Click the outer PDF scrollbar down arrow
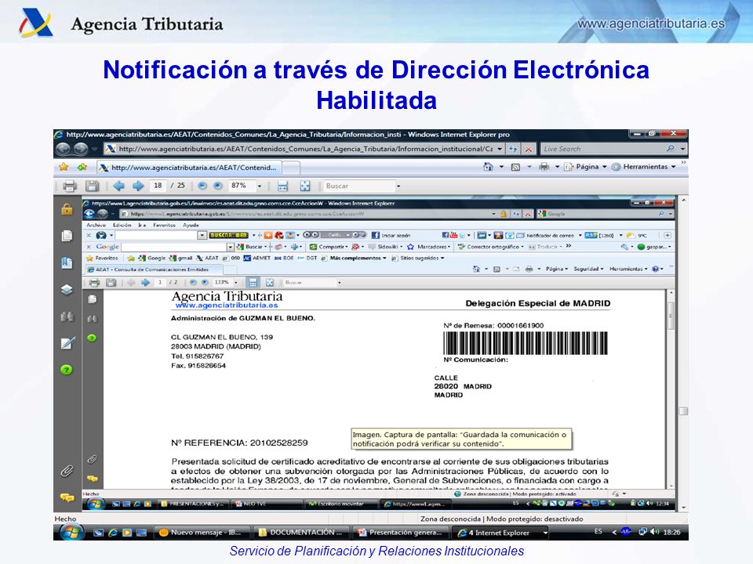Screen dimensions: 753x564 click(x=683, y=508)
